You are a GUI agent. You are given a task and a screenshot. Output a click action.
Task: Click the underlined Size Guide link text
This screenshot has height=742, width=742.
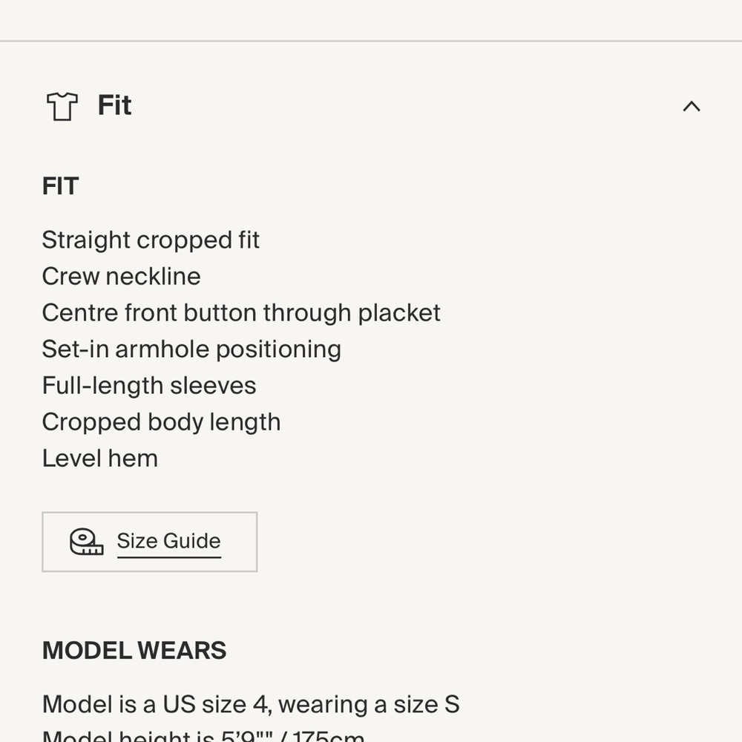point(168,541)
